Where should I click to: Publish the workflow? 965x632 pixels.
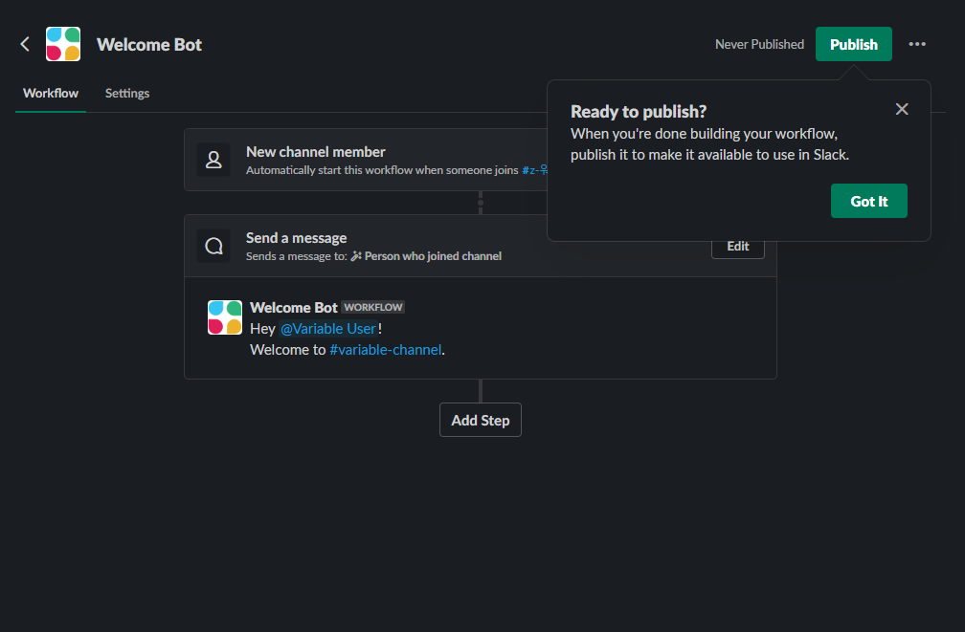click(854, 44)
